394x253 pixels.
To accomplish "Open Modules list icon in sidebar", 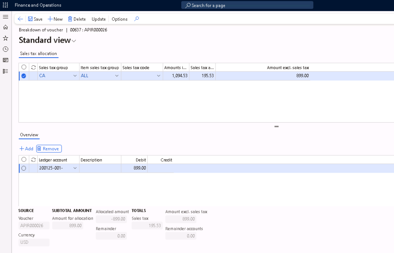I will click(5, 71).
